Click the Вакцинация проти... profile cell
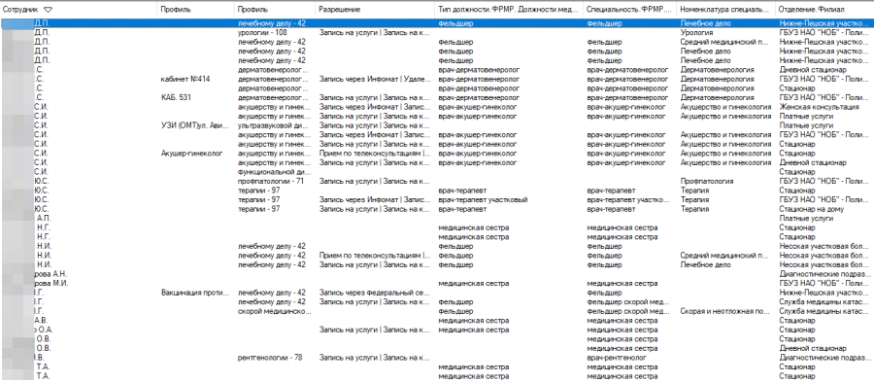Image resolution: width=874 pixels, height=382 pixels. (x=193, y=293)
